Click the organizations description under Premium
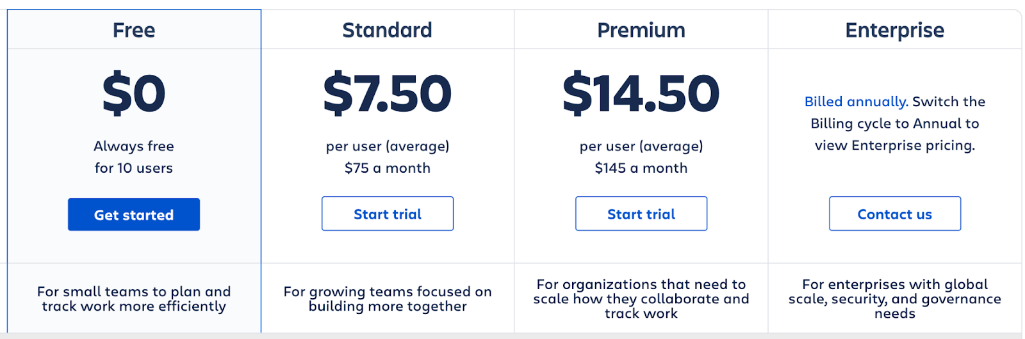 coord(641,299)
